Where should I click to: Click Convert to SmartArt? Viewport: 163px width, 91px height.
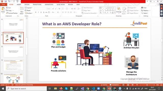point(89,13)
